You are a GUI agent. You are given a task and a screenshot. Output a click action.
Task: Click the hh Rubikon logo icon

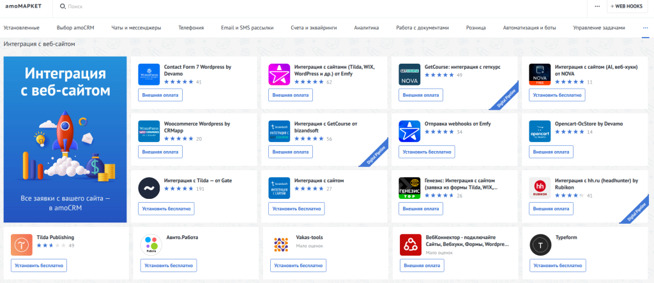tap(540, 188)
